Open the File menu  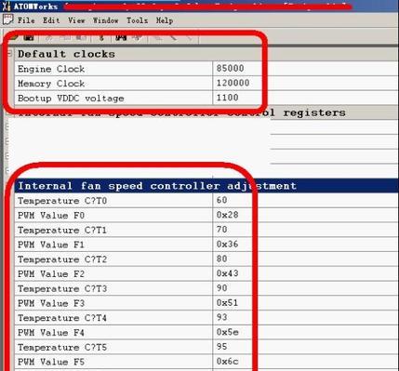pos(26,20)
